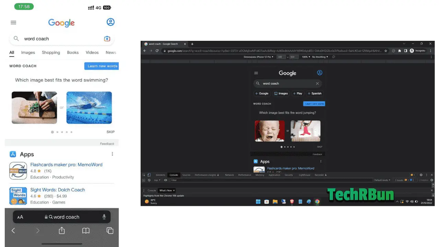Open DevTools settings gear icon
Screen dimensions: 439x247
pos(421,175)
